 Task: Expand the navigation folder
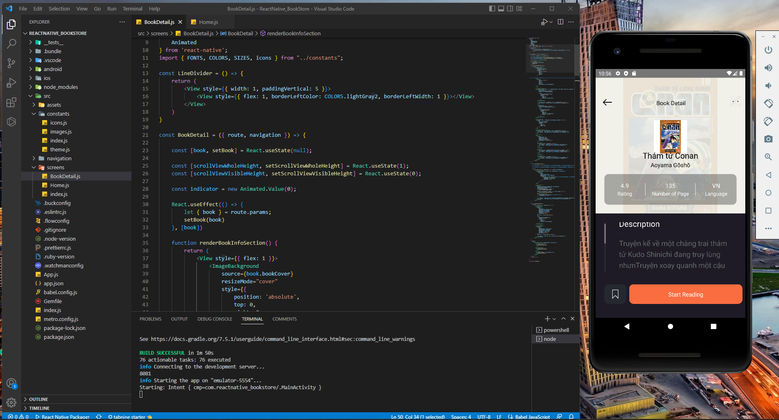click(59, 159)
